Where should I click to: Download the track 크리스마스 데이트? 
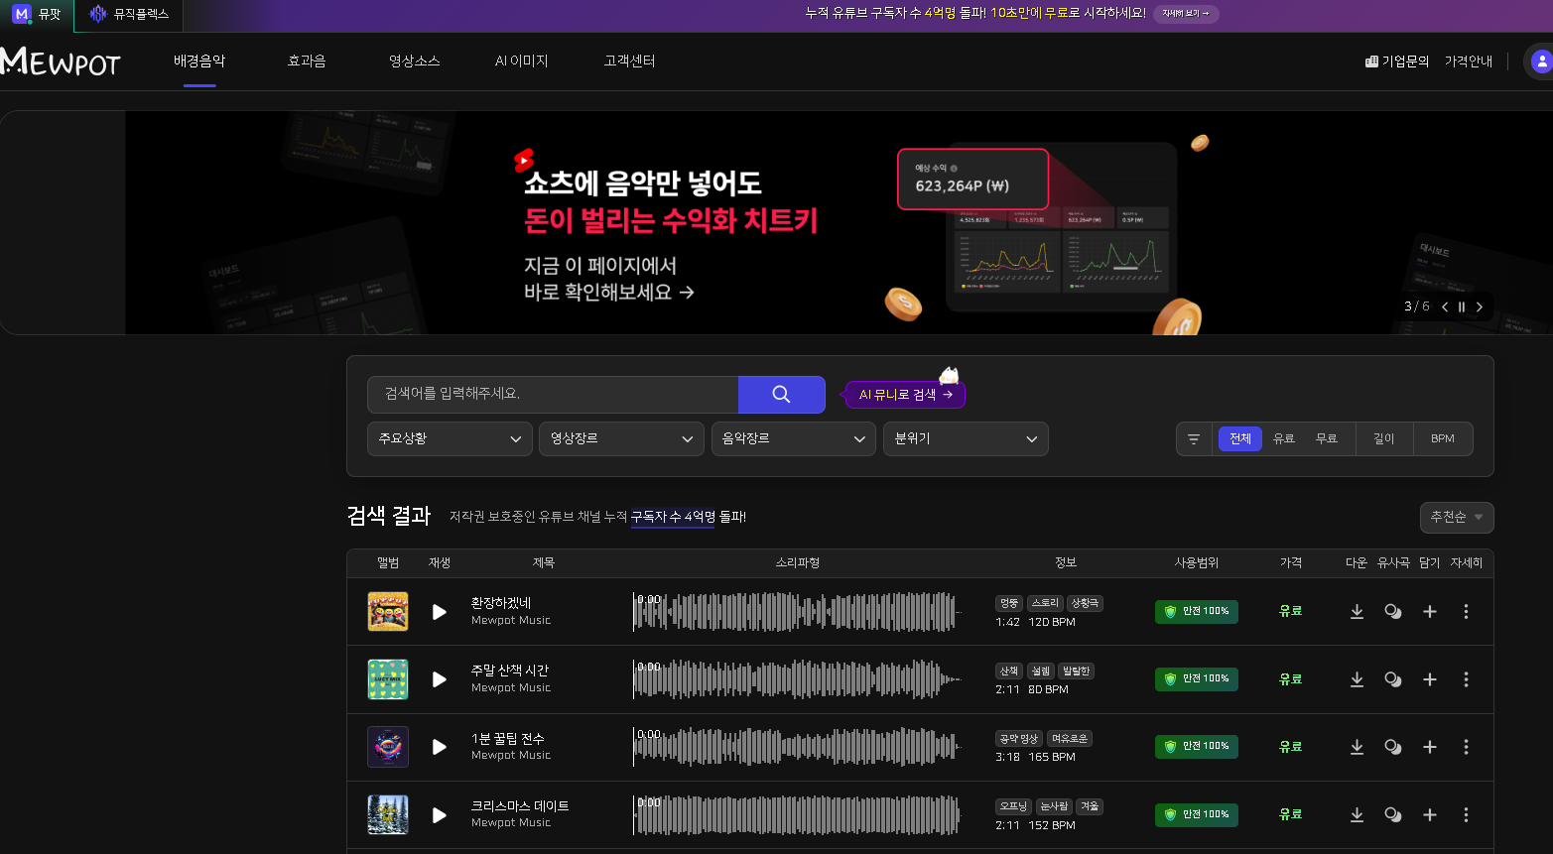[1357, 815]
